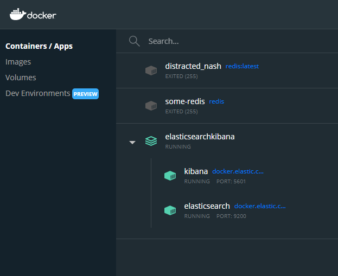The image size is (338, 276).
Task: Select the elasticsearchkibana app name
Action: (x=200, y=137)
